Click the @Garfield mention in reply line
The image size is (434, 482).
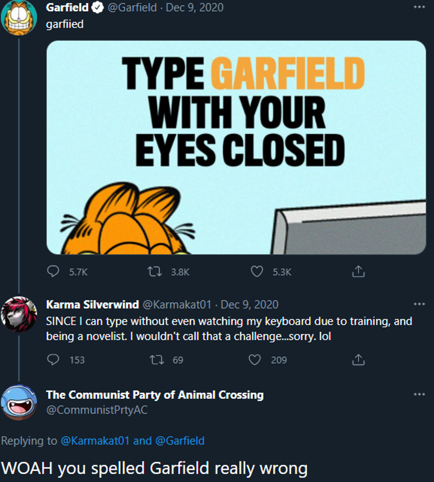[x=179, y=440]
